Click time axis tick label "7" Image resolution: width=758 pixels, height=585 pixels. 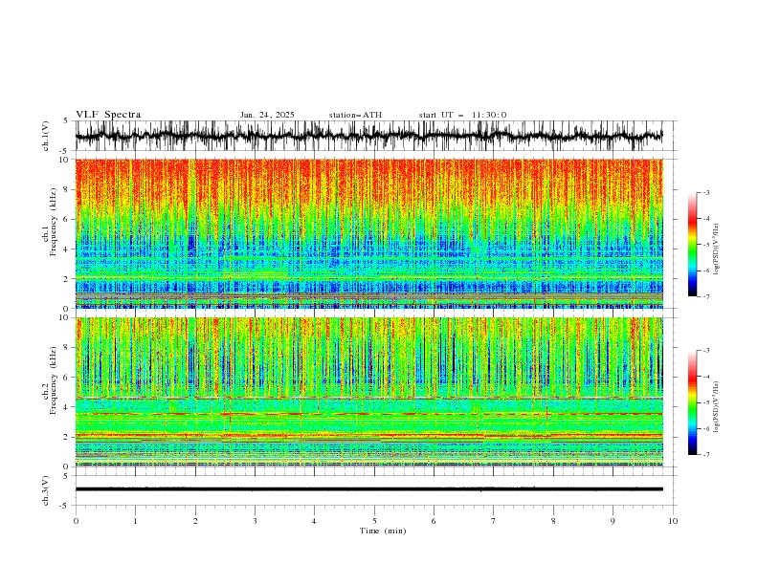(x=494, y=521)
